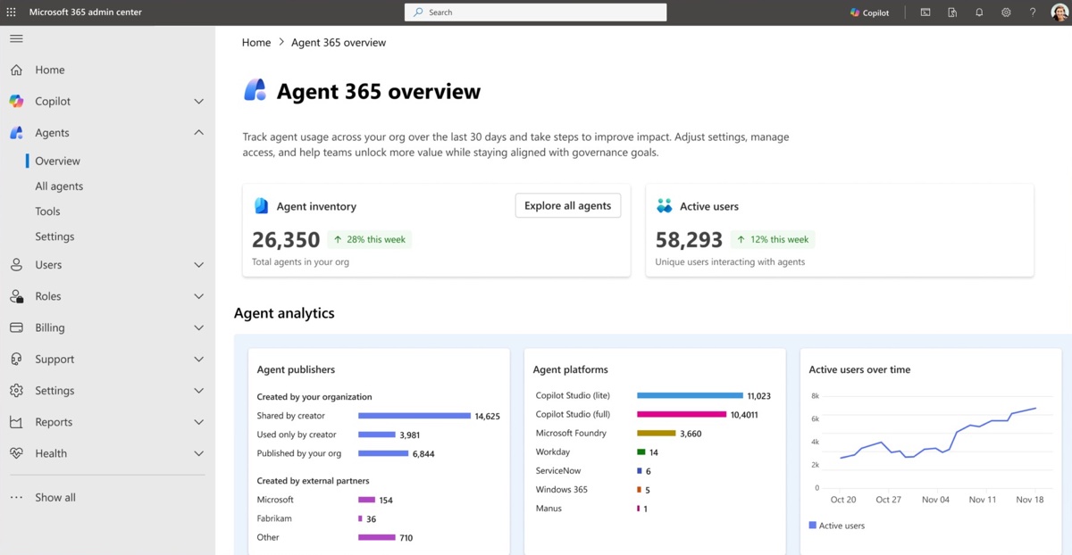Toggle the Active users legend below the chart
1072x555 pixels.
[836, 526]
